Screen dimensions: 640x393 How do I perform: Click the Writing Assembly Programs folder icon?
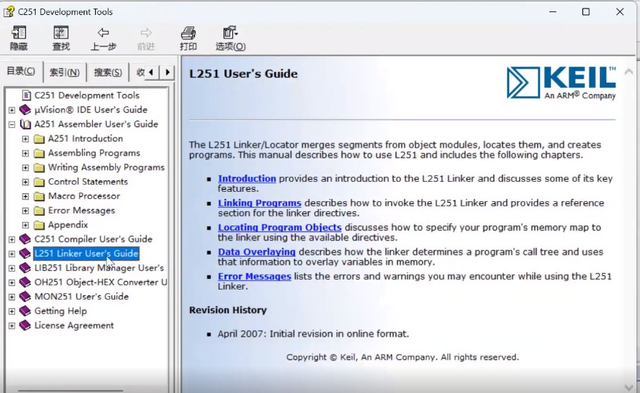[39, 168]
